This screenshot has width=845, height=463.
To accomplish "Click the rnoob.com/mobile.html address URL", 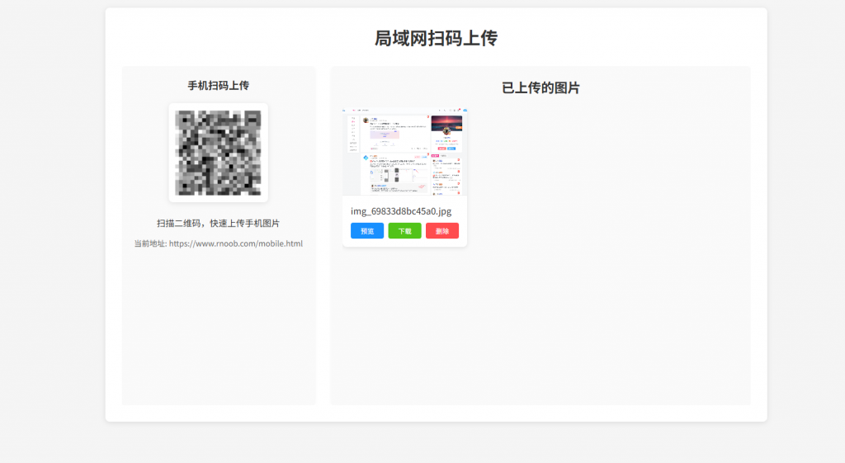I will tap(236, 243).
